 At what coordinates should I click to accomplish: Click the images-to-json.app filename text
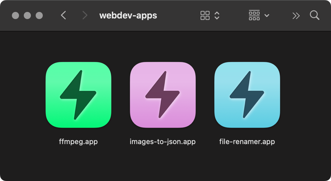[x=163, y=142]
